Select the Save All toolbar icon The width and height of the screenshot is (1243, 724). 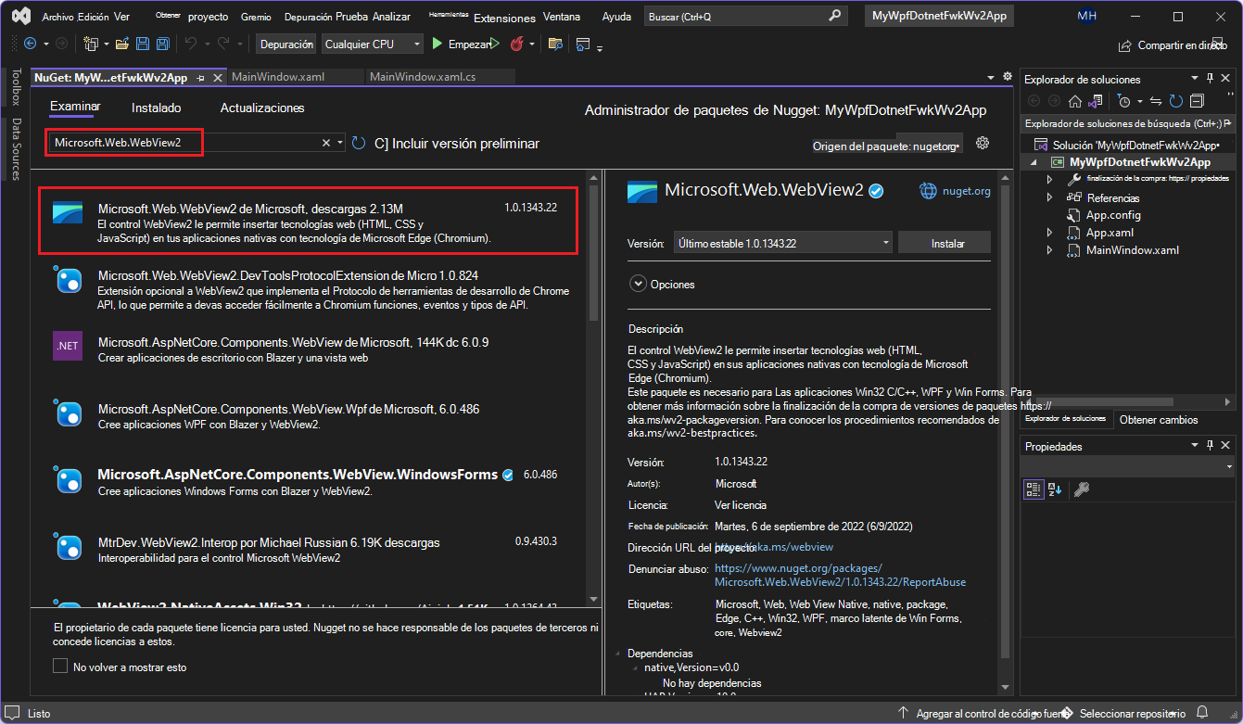tap(163, 44)
